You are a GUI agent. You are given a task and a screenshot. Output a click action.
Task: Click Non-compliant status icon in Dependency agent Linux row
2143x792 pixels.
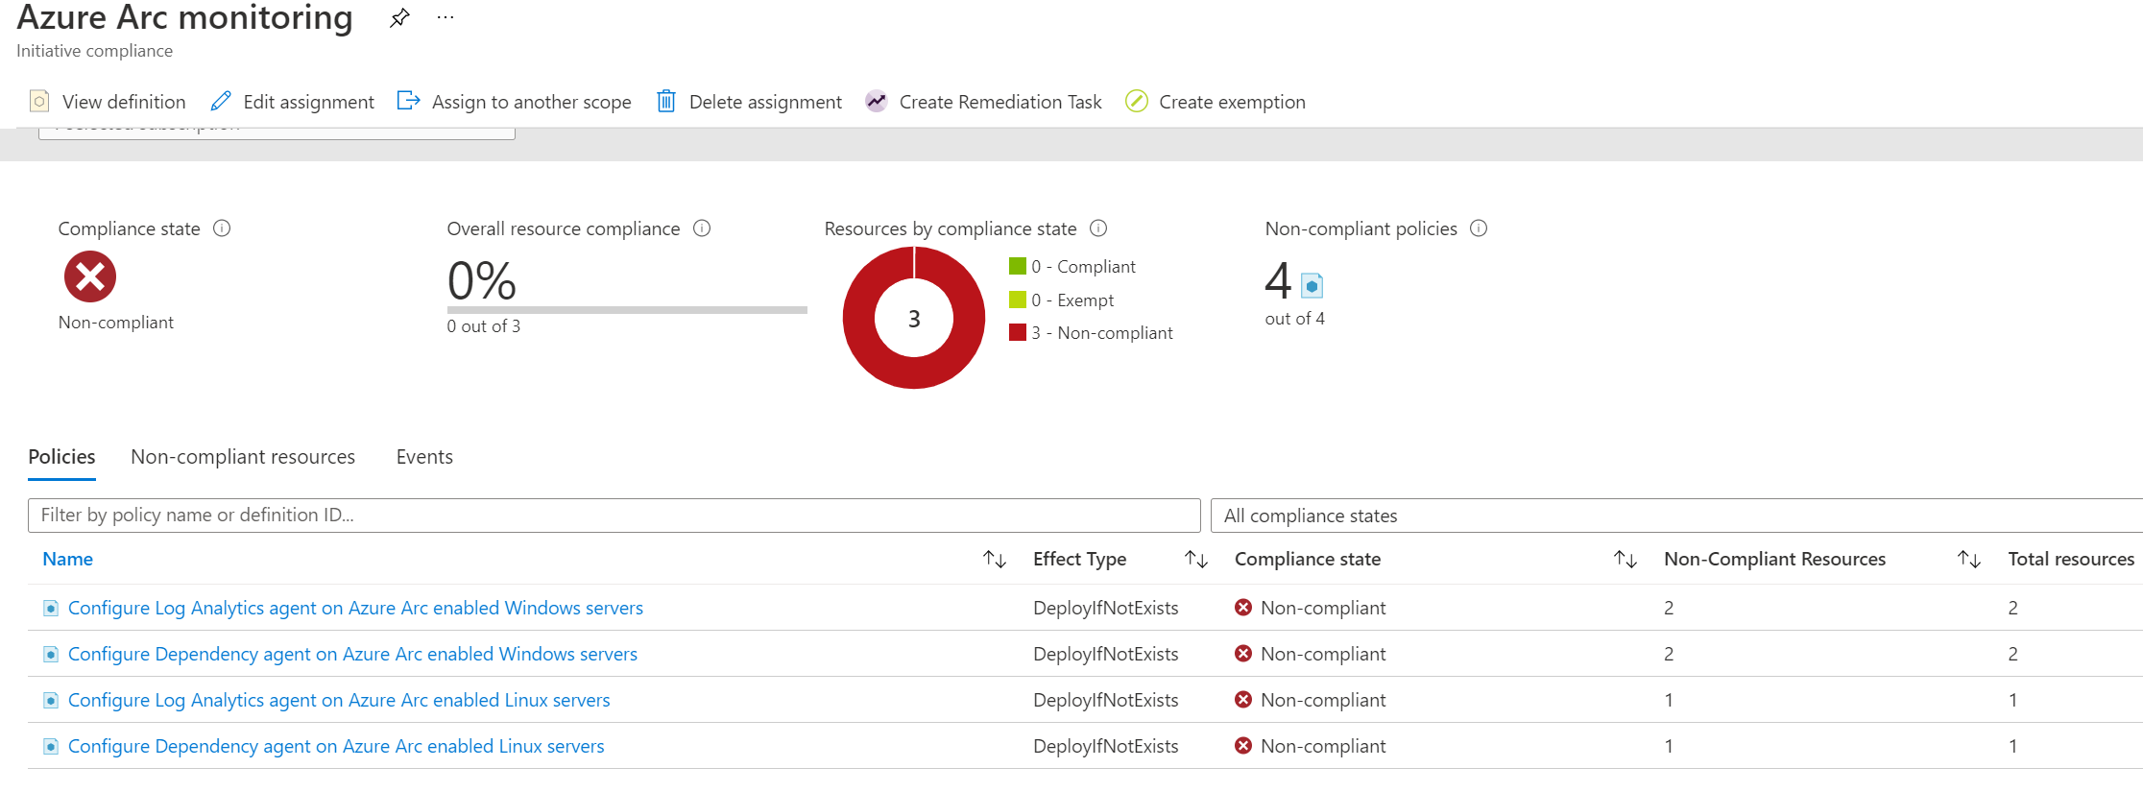tap(1243, 746)
